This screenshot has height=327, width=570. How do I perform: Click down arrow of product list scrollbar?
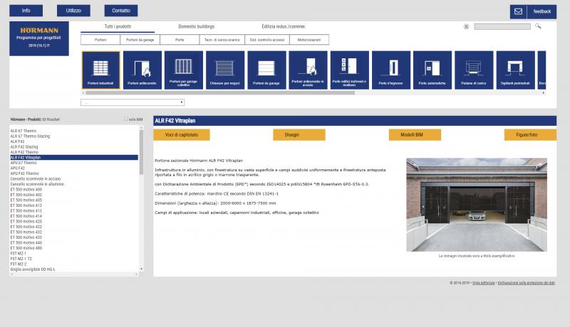(x=141, y=269)
